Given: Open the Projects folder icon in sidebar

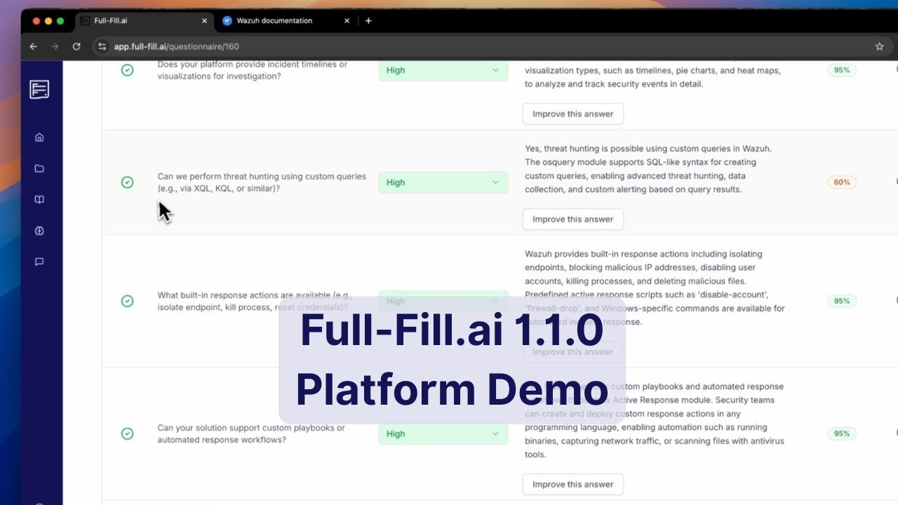Looking at the screenshot, I should pyautogui.click(x=39, y=168).
